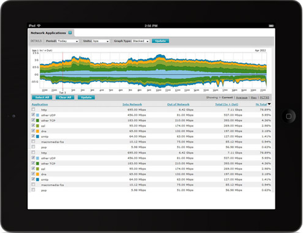Image resolution: width=303 pixels, height=233 pixels.
Task: Click the DETAILS label in filter bar
Action: [x=36, y=41]
